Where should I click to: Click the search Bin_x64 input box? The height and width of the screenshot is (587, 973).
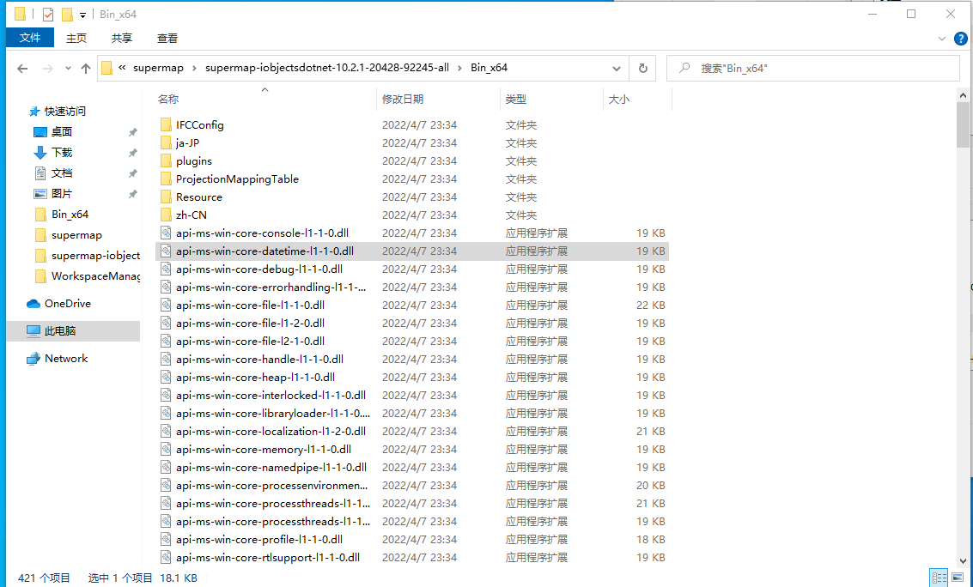tap(813, 68)
